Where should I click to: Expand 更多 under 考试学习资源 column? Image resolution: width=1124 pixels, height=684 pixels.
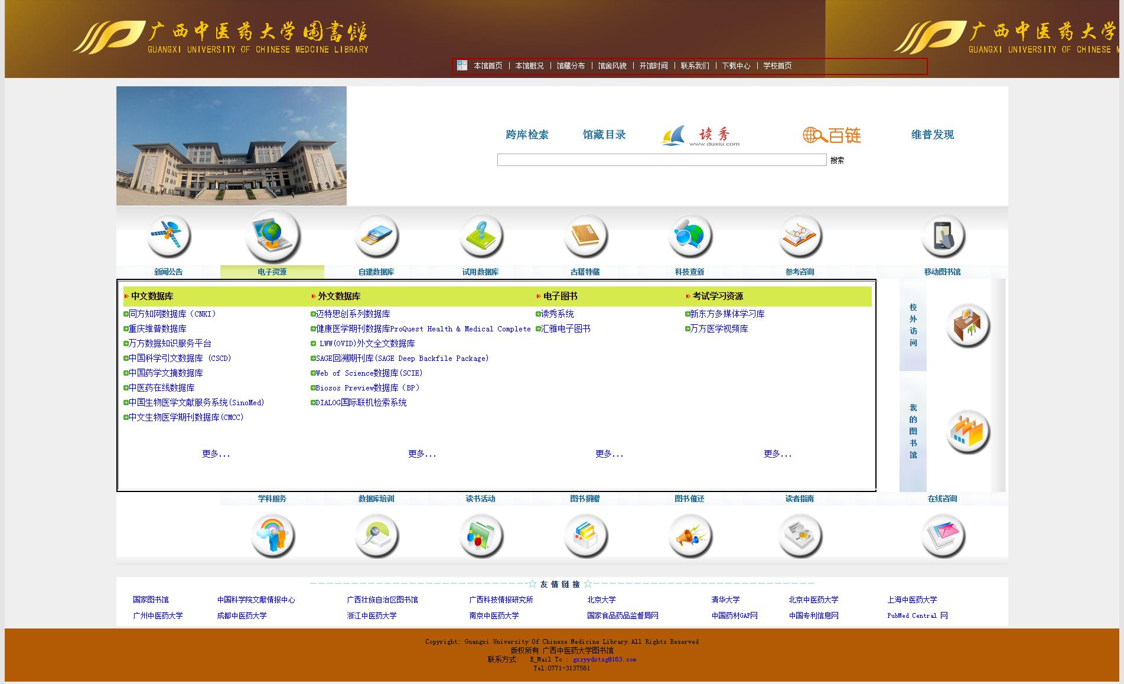coord(777,454)
